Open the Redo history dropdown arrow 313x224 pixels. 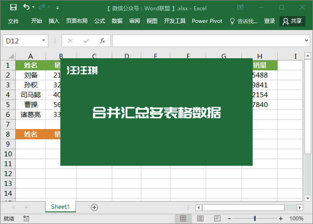pos(49,7)
